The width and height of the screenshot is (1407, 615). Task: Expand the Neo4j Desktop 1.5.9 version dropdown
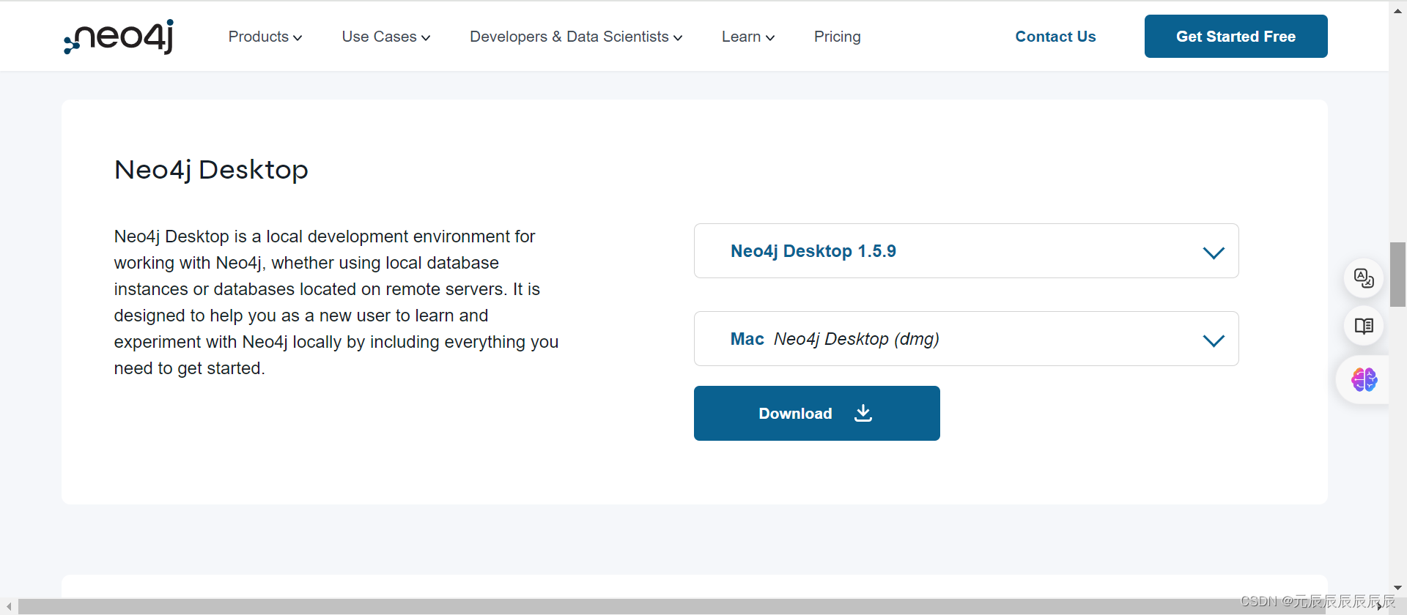(x=966, y=251)
